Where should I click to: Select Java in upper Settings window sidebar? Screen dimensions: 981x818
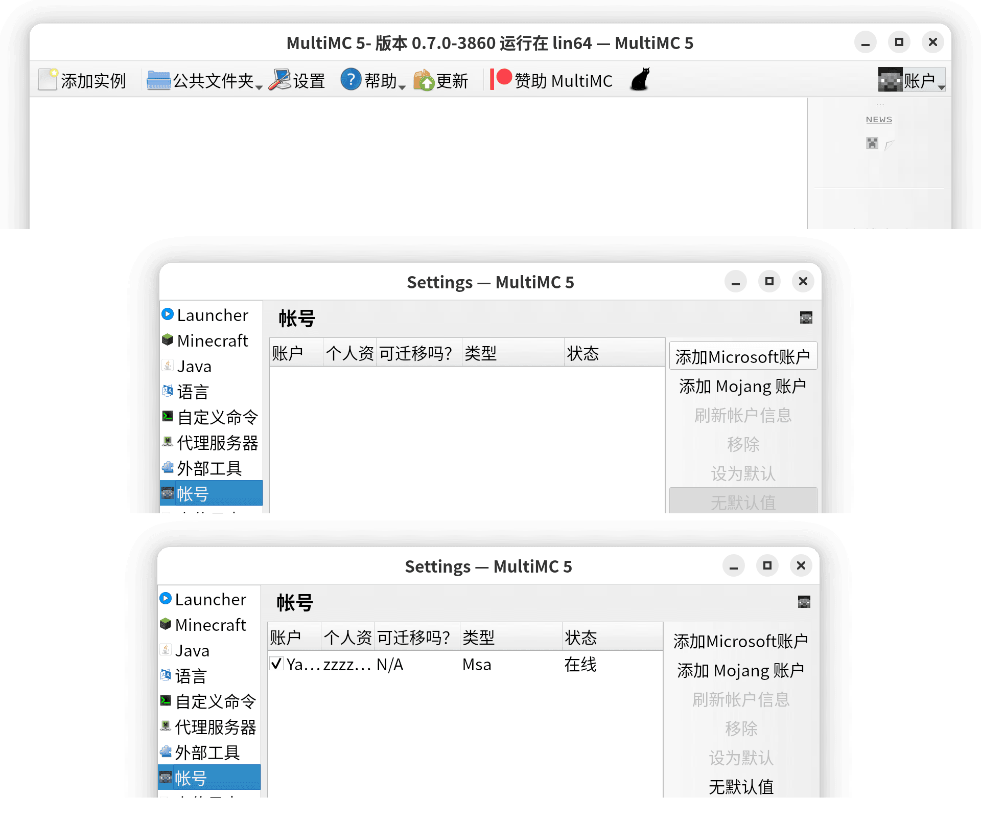[x=211, y=366]
